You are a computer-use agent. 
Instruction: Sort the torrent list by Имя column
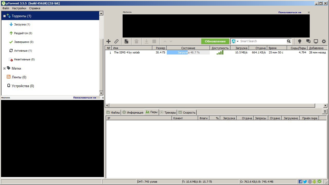click(132, 48)
